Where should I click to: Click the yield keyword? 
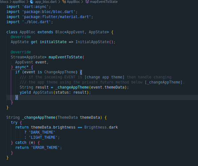click(x=25, y=92)
